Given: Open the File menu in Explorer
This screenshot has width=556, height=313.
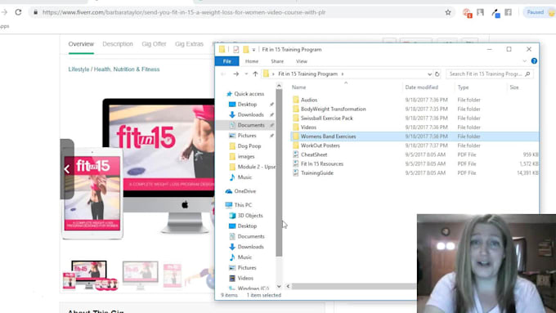Looking at the screenshot, I should click(227, 61).
